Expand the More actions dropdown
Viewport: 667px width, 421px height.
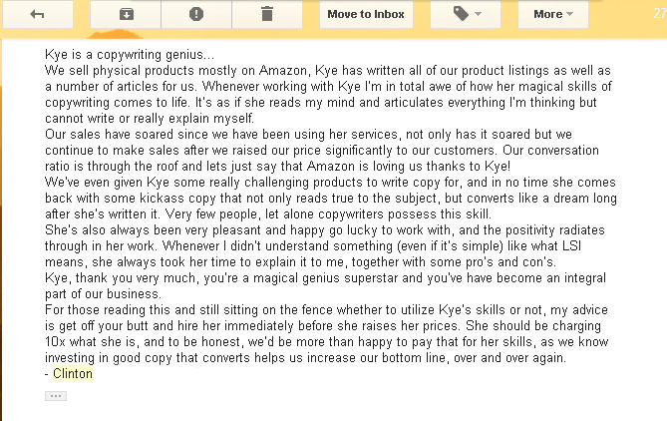tap(553, 14)
